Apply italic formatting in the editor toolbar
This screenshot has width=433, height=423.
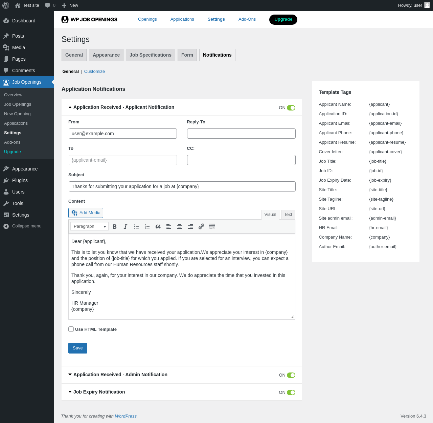[x=126, y=226]
